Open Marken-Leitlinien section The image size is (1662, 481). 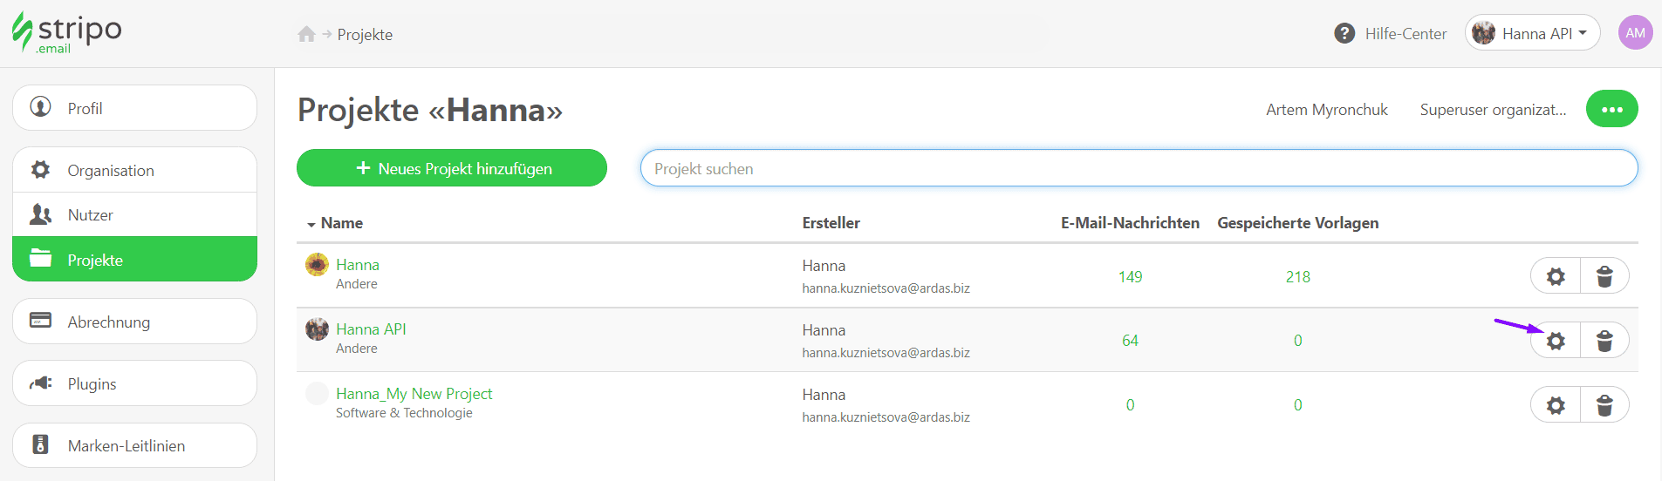(134, 445)
